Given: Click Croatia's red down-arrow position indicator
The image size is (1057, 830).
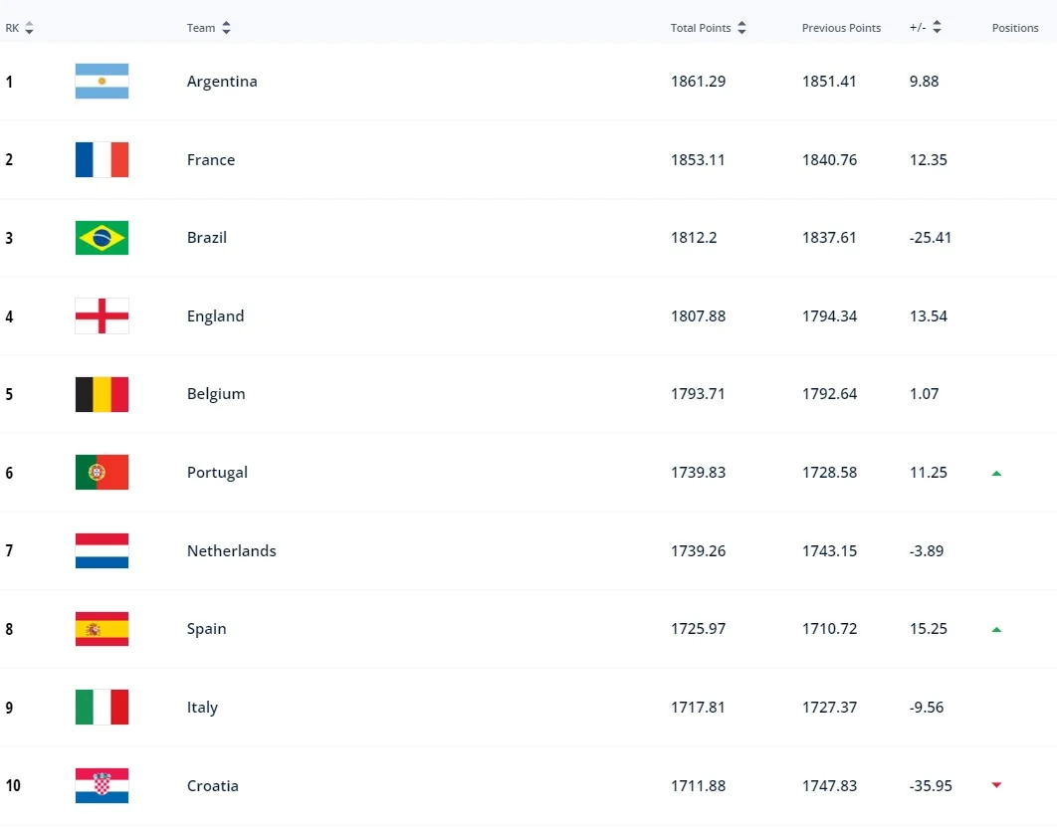Looking at the screenshot, I should pos(996,786).
